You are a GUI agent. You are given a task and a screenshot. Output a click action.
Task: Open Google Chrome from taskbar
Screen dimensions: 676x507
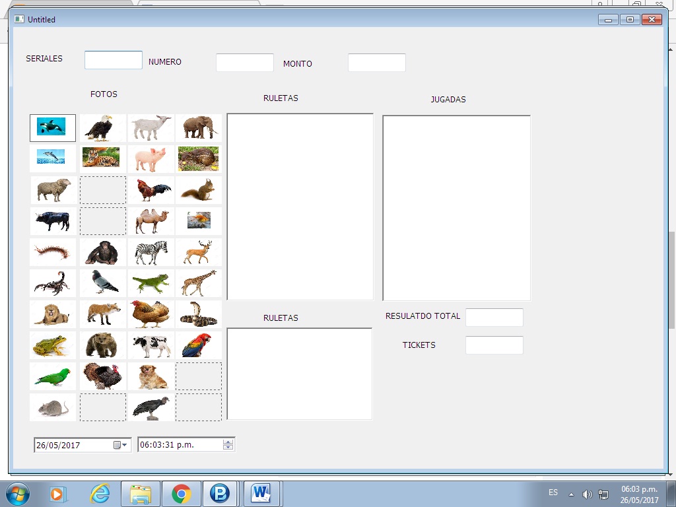[181, 494]
